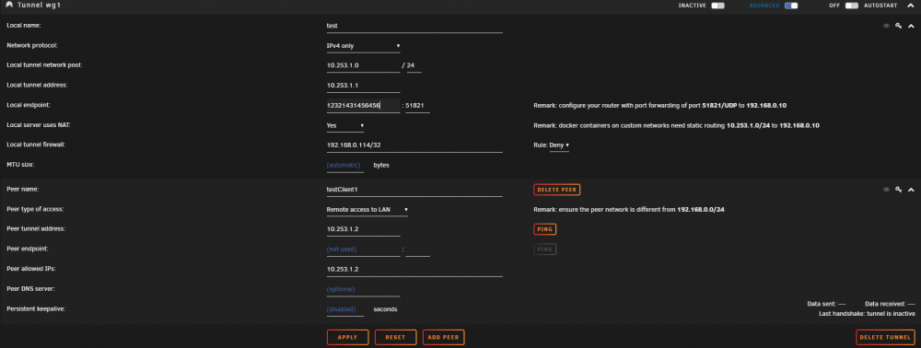This screenshot has width=921, height=348.
Task: Focus the Peer tunnel address field
Action: [x=363, y=229]
